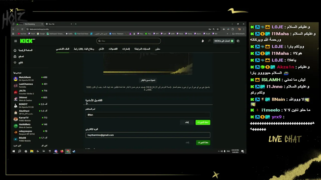Open JALTA recommended channel

tap(30, 92)
